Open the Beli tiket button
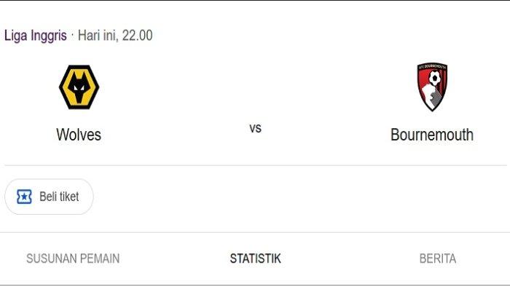Viewport: 510px width, 286px height. [49, 196]
